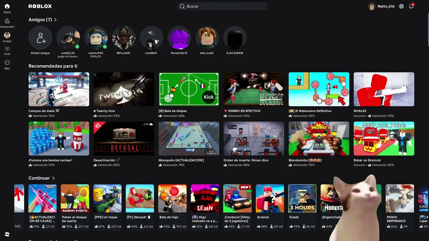Click the Continuar heading text
Image resolution: width=429 pixels, height=241 pixels.
(x=39, y=178)
